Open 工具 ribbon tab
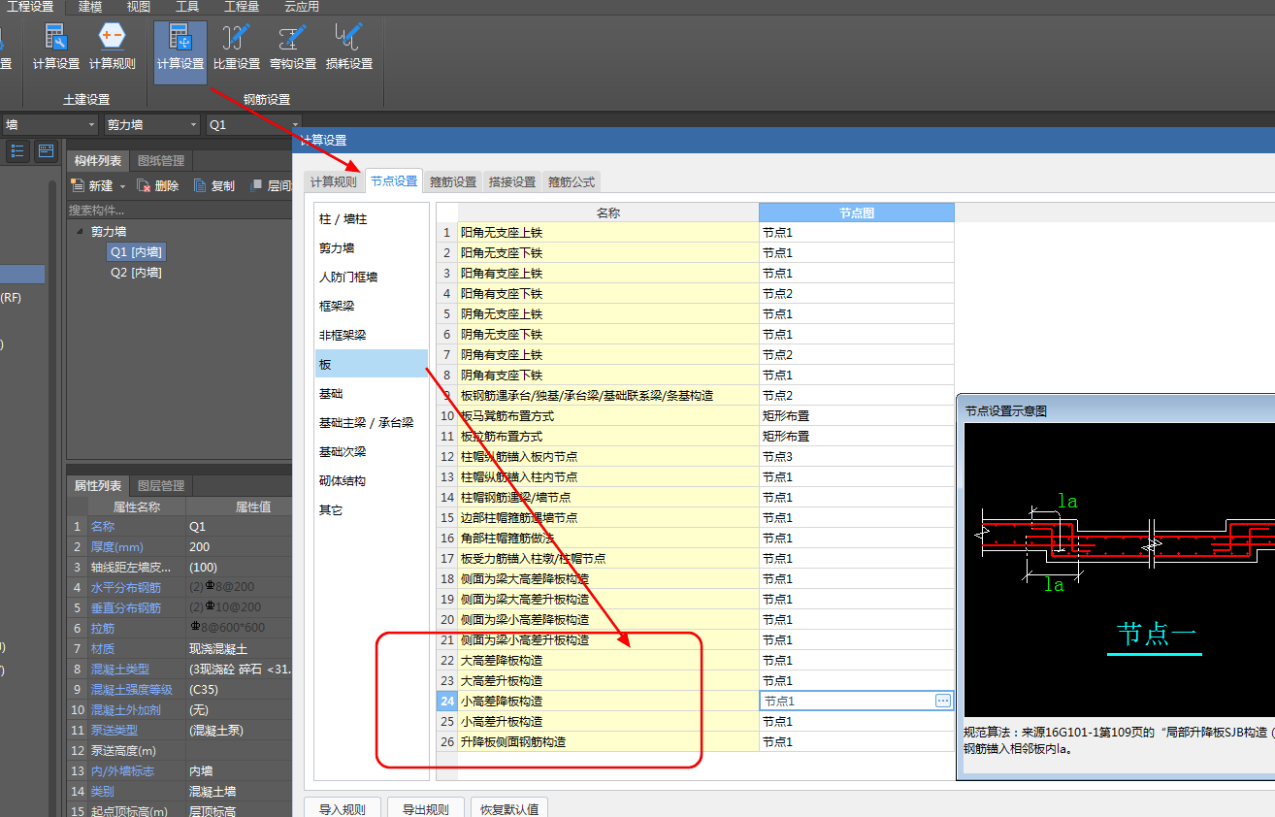 click(x=187, y=7)
